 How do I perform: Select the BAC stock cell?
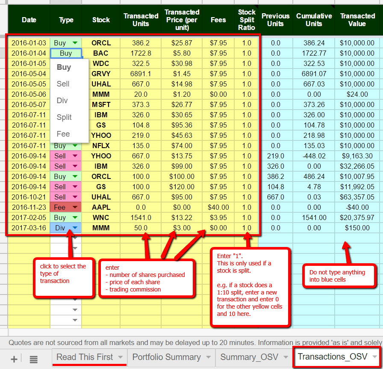[x=101, y=53]
